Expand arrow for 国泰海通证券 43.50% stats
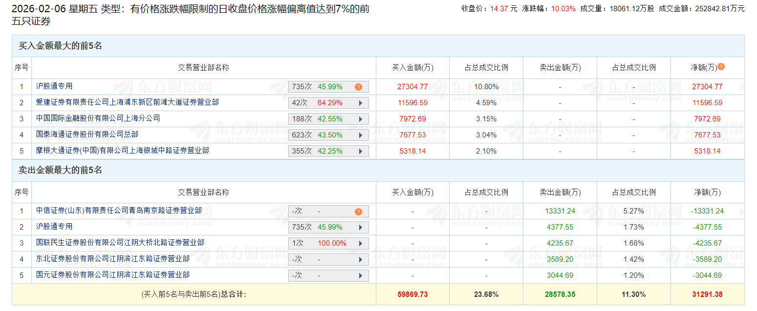Screen dimensions: 757x311 [361, 135]
